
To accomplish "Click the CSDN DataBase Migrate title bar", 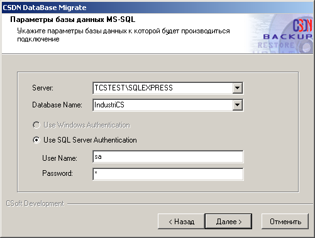I will pyautogui.click(x=157, y=8).
